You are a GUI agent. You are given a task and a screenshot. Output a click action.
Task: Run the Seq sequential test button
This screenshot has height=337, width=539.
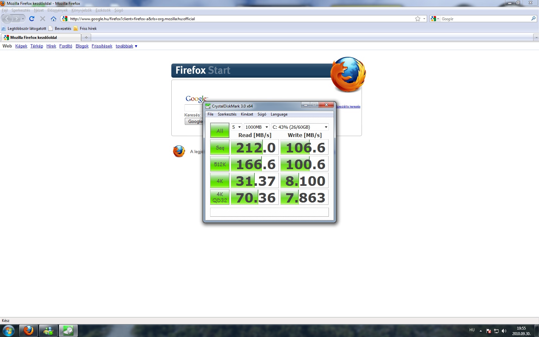(x=220, y=148)
